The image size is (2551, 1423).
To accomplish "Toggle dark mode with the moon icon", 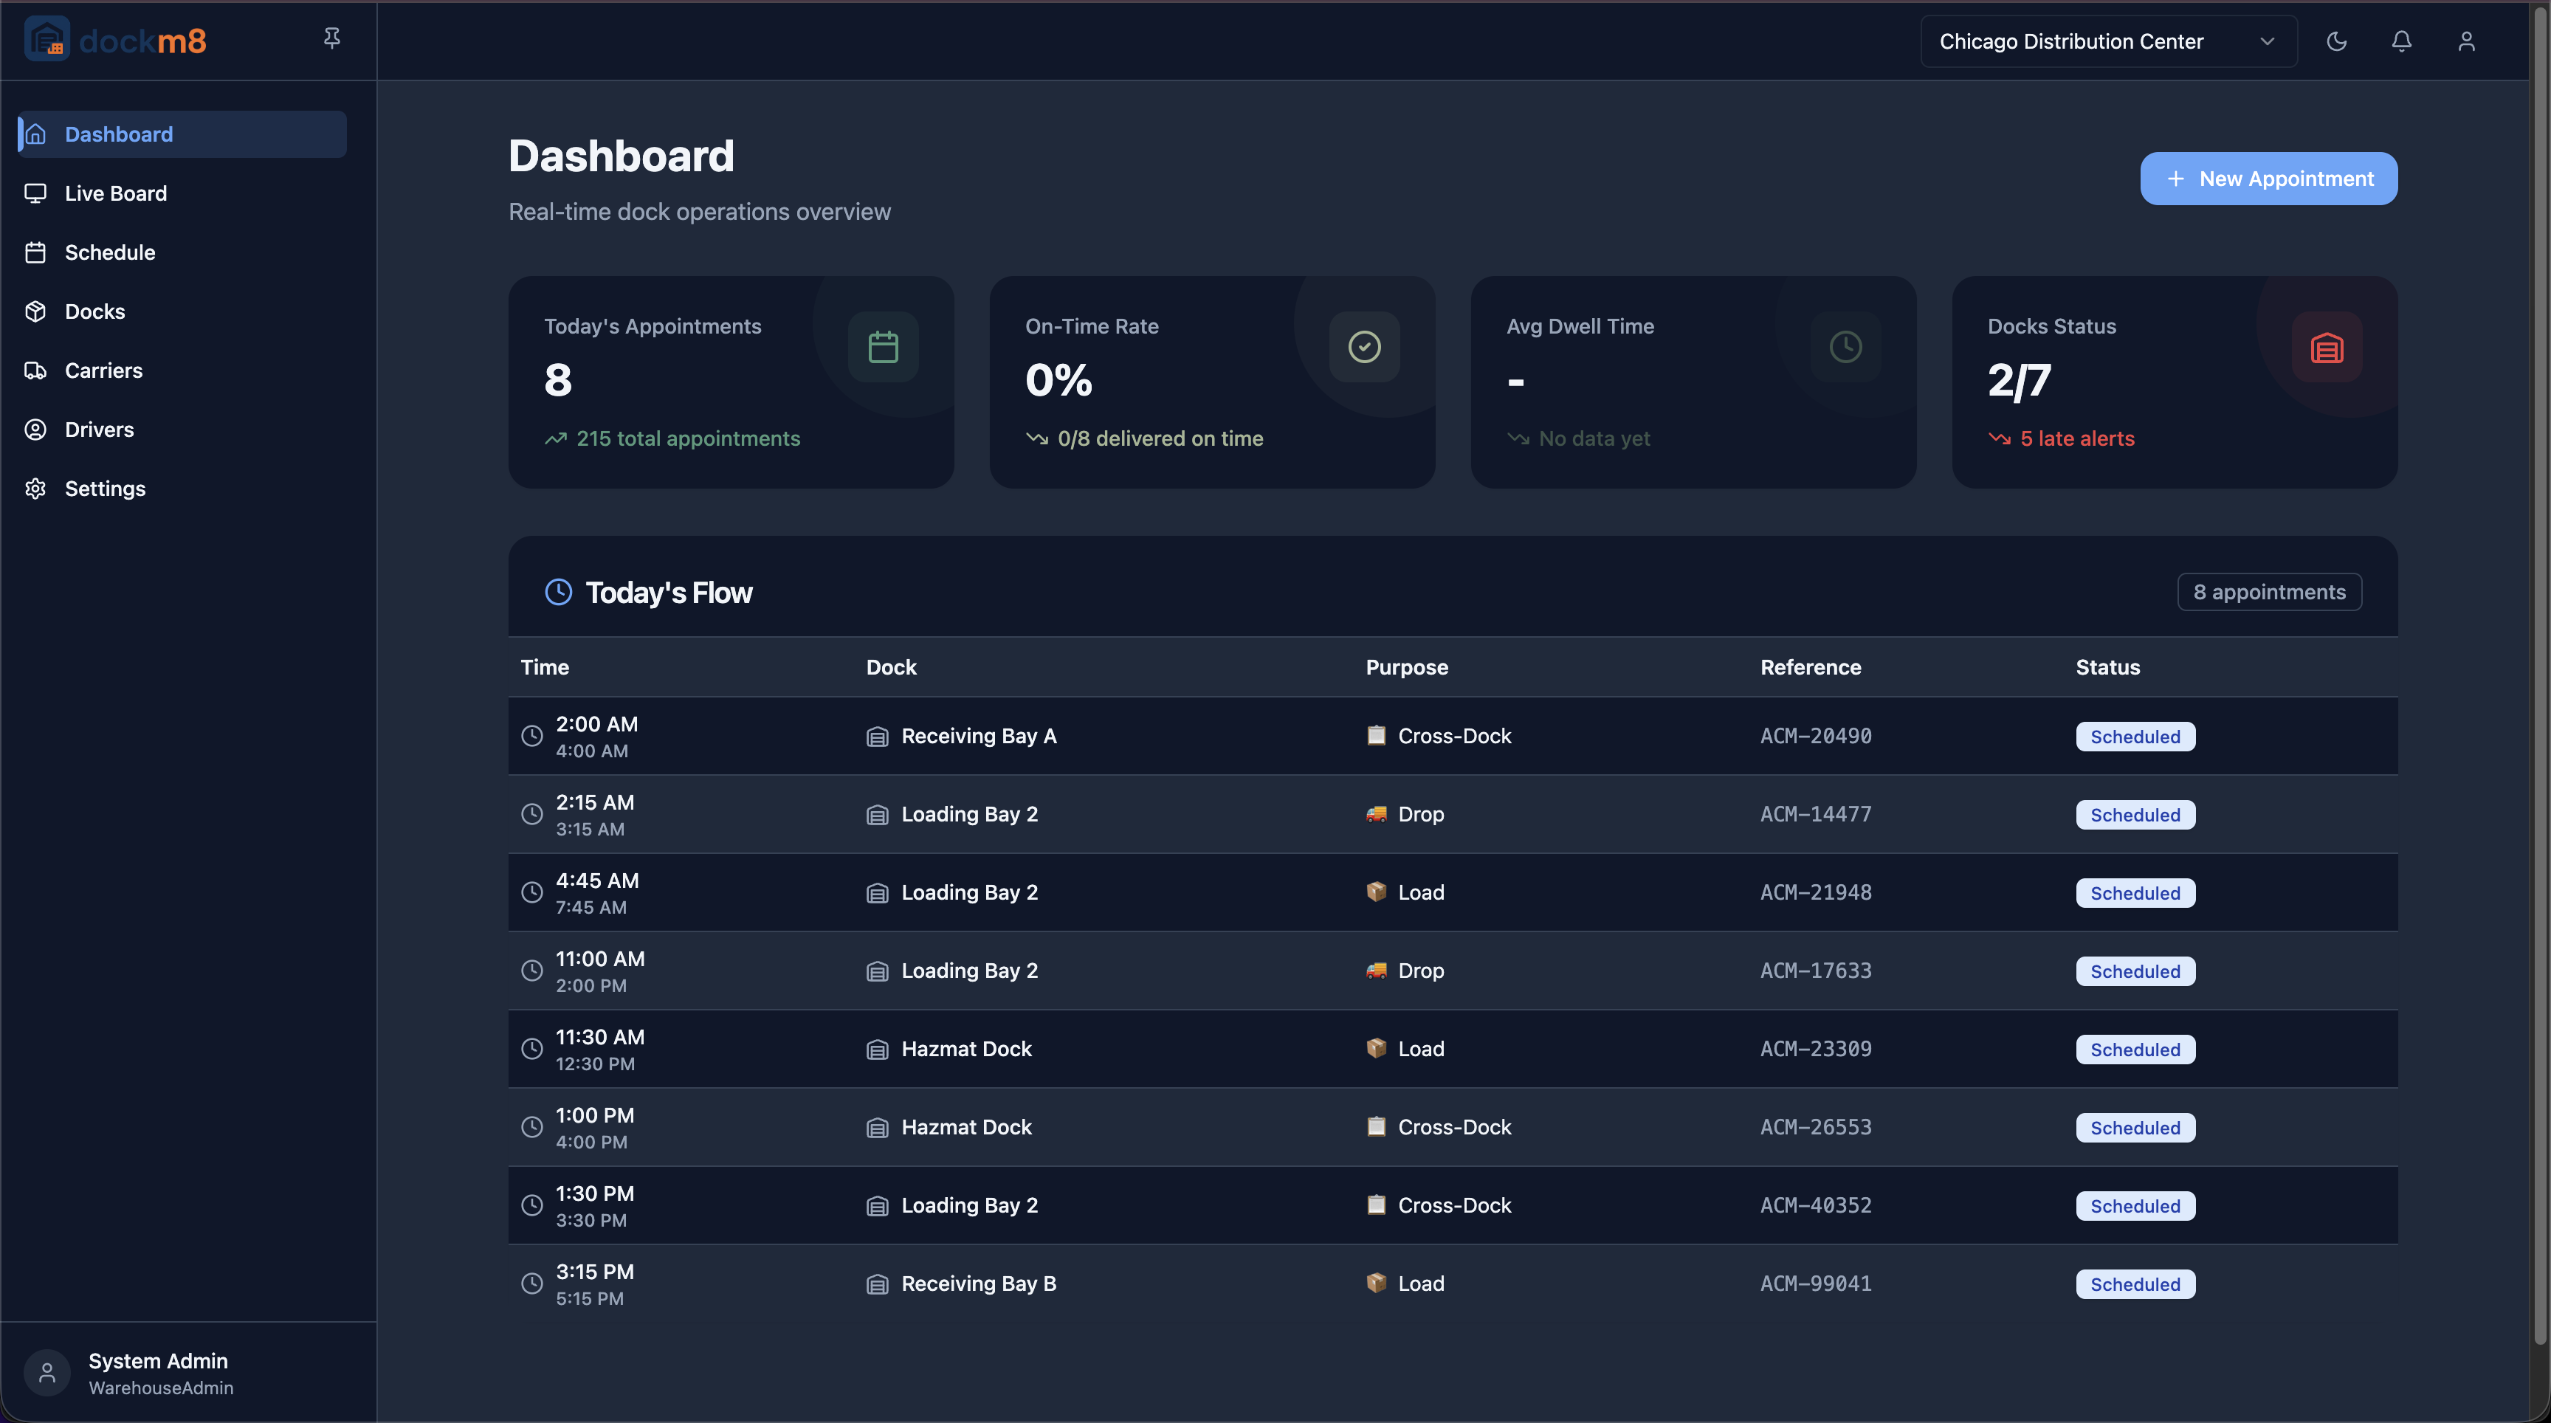I will pos(2336,41).
